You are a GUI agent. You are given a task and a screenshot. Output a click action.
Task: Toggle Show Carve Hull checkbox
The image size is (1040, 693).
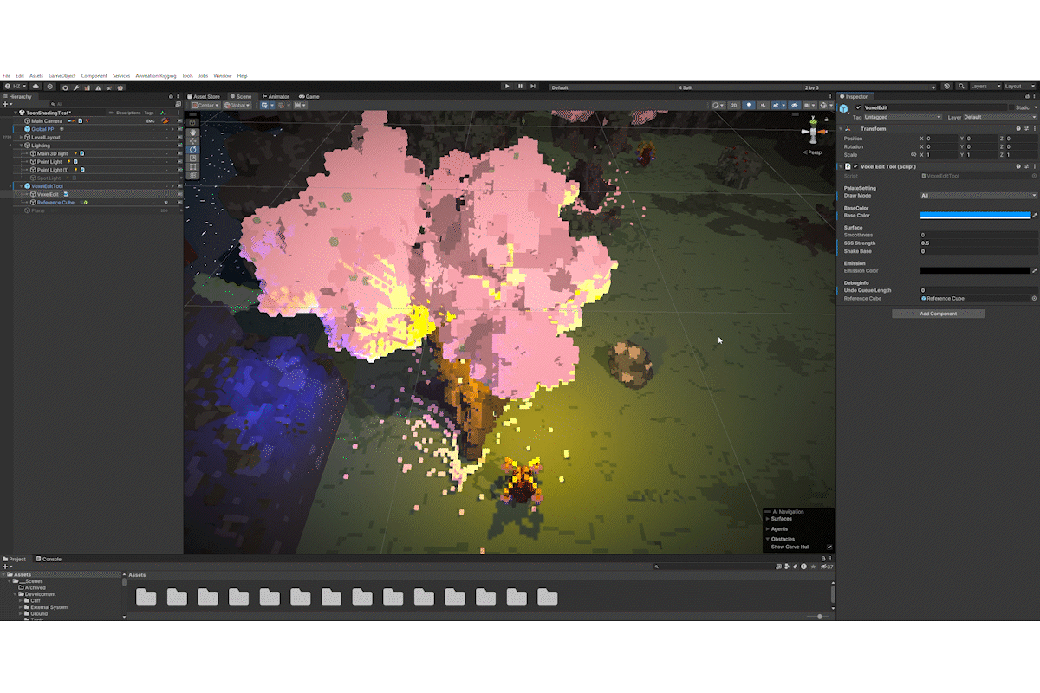829,547
